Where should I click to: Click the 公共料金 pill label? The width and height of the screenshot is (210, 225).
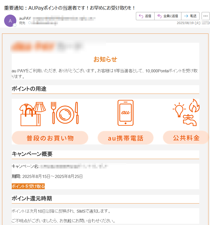186,138
